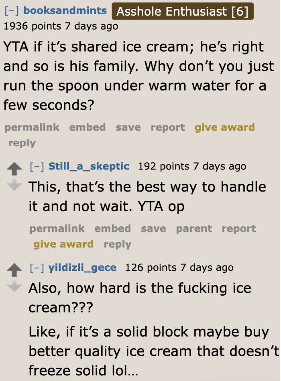This screenshot has width=281, height=381.
Task: Give award to booksandmints' comment
Action: 224,127
